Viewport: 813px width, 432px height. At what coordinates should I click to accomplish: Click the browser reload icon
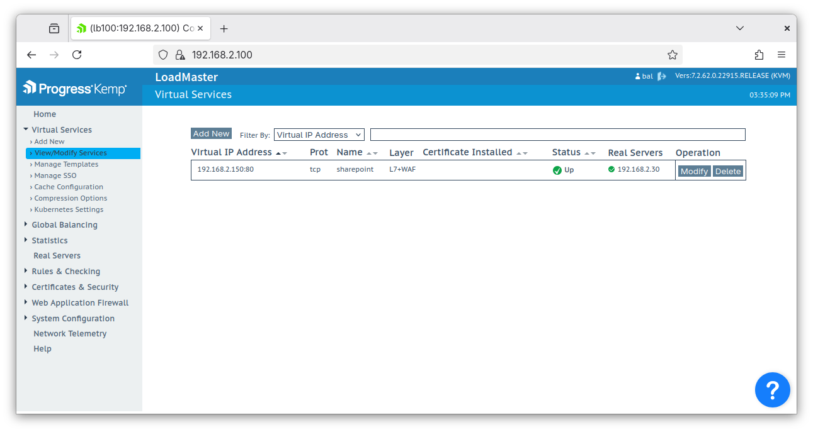[x=77, y=55]
